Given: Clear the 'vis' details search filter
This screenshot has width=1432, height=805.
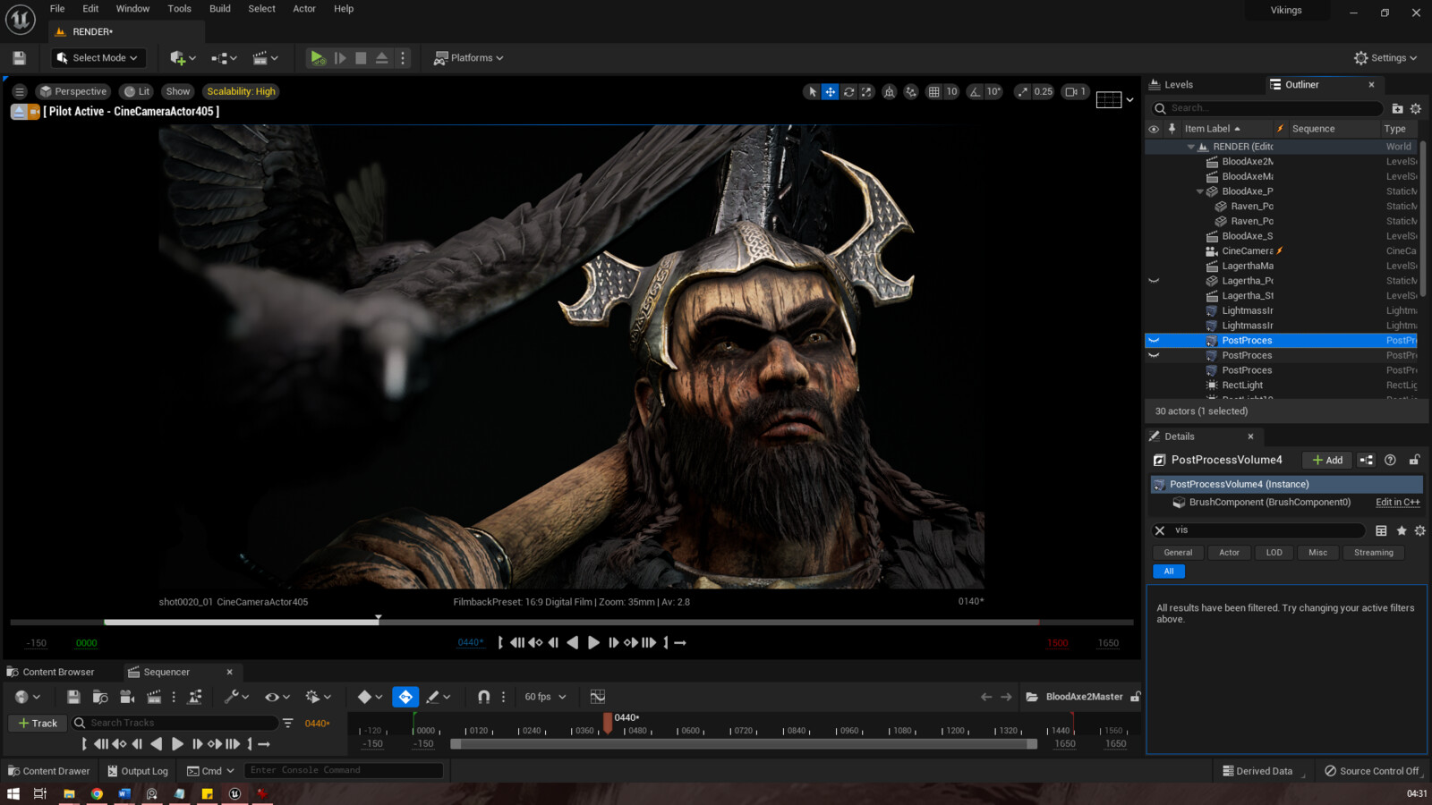Looking at the screenshot, I should click(1160, 530).
